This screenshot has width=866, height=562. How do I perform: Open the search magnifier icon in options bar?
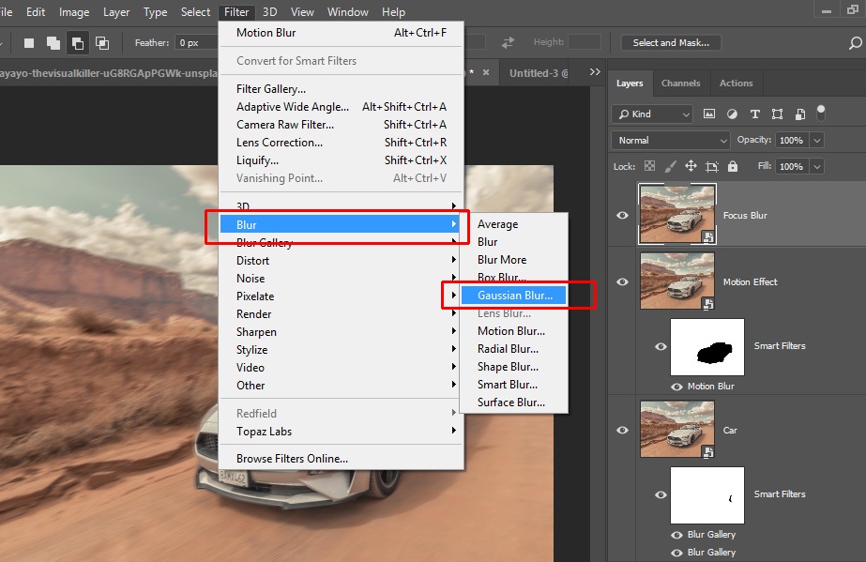[x=855, y=43]
